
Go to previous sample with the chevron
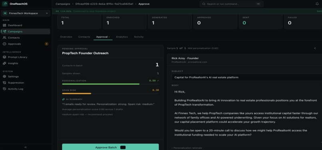click(x=315, y=48)
